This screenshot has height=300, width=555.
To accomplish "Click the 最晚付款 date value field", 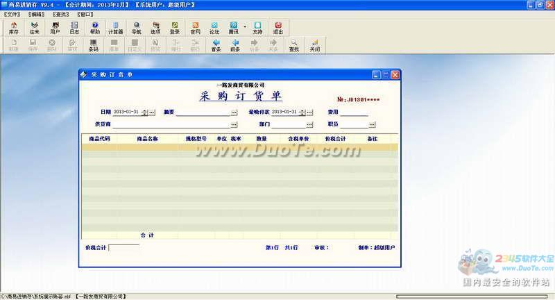I will [x=285, y=112].
